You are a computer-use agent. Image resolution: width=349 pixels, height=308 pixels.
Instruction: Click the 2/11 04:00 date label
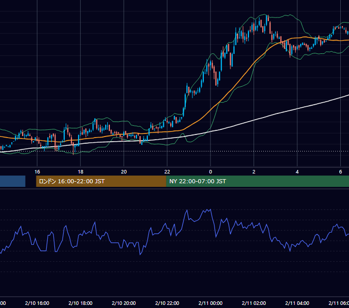click(x=297, y=303)
